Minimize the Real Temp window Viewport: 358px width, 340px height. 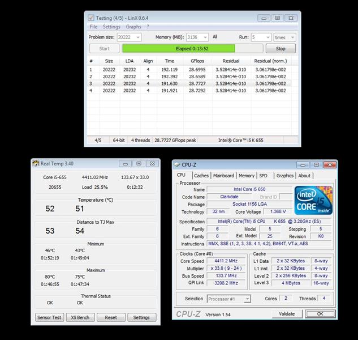click(x=126, y=164)
